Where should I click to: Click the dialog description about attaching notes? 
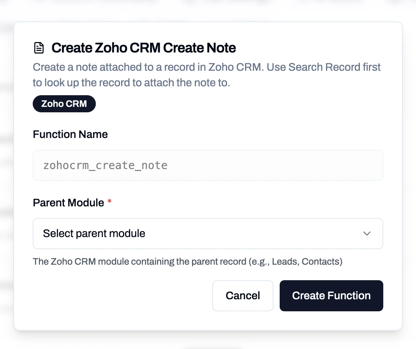click(206, 75)
